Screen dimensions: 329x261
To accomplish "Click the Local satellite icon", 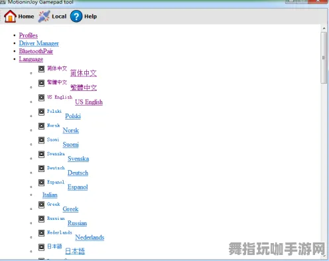I will coord(44,16).
